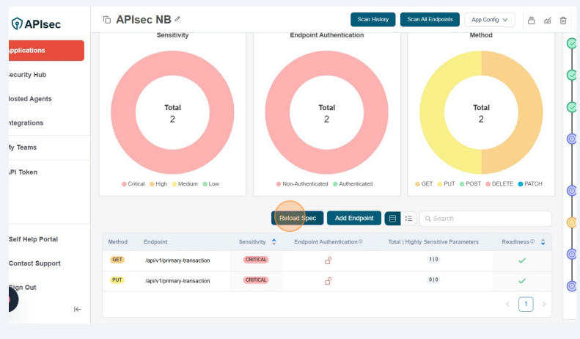Image resolution: width=580 pixels, height=339 pixels.
Task: Click the Add Endpoint button
Action: pos(354,219)
